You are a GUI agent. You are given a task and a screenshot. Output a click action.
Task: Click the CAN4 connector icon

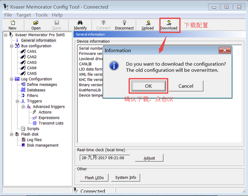[23, 68]
